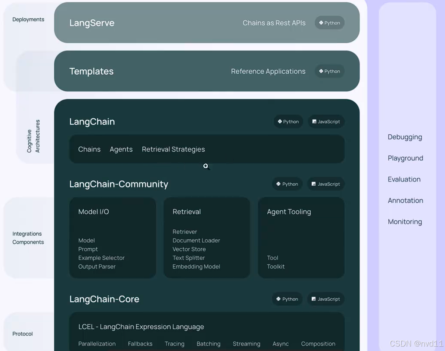Click Fallbacks feature label
Screen dimensions: 445x351
(x=140, y=344)
